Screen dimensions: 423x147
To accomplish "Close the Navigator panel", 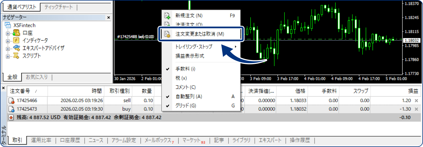I will click(109, 17).
